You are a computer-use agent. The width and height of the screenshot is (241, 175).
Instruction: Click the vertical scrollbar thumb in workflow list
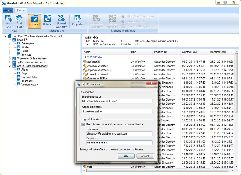[236, 83]
